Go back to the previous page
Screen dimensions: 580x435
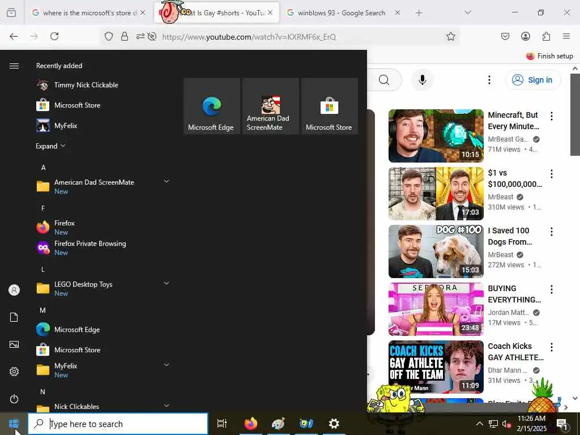click(x=14, y=36)
